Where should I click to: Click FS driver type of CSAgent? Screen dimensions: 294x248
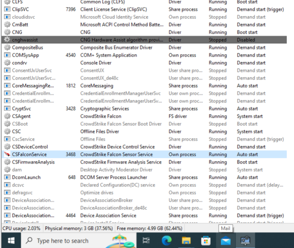178,116
